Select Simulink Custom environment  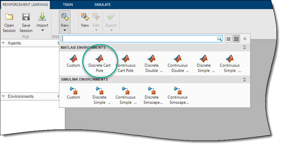pyautogui.click(x=73, y=93)
